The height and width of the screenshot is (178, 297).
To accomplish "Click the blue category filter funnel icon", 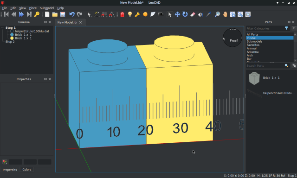I will (286, 28).
